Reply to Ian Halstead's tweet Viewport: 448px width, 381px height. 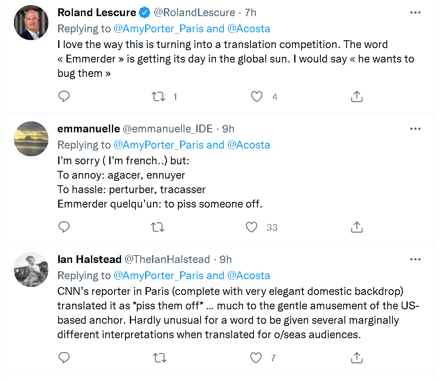[x=64, y=358]
